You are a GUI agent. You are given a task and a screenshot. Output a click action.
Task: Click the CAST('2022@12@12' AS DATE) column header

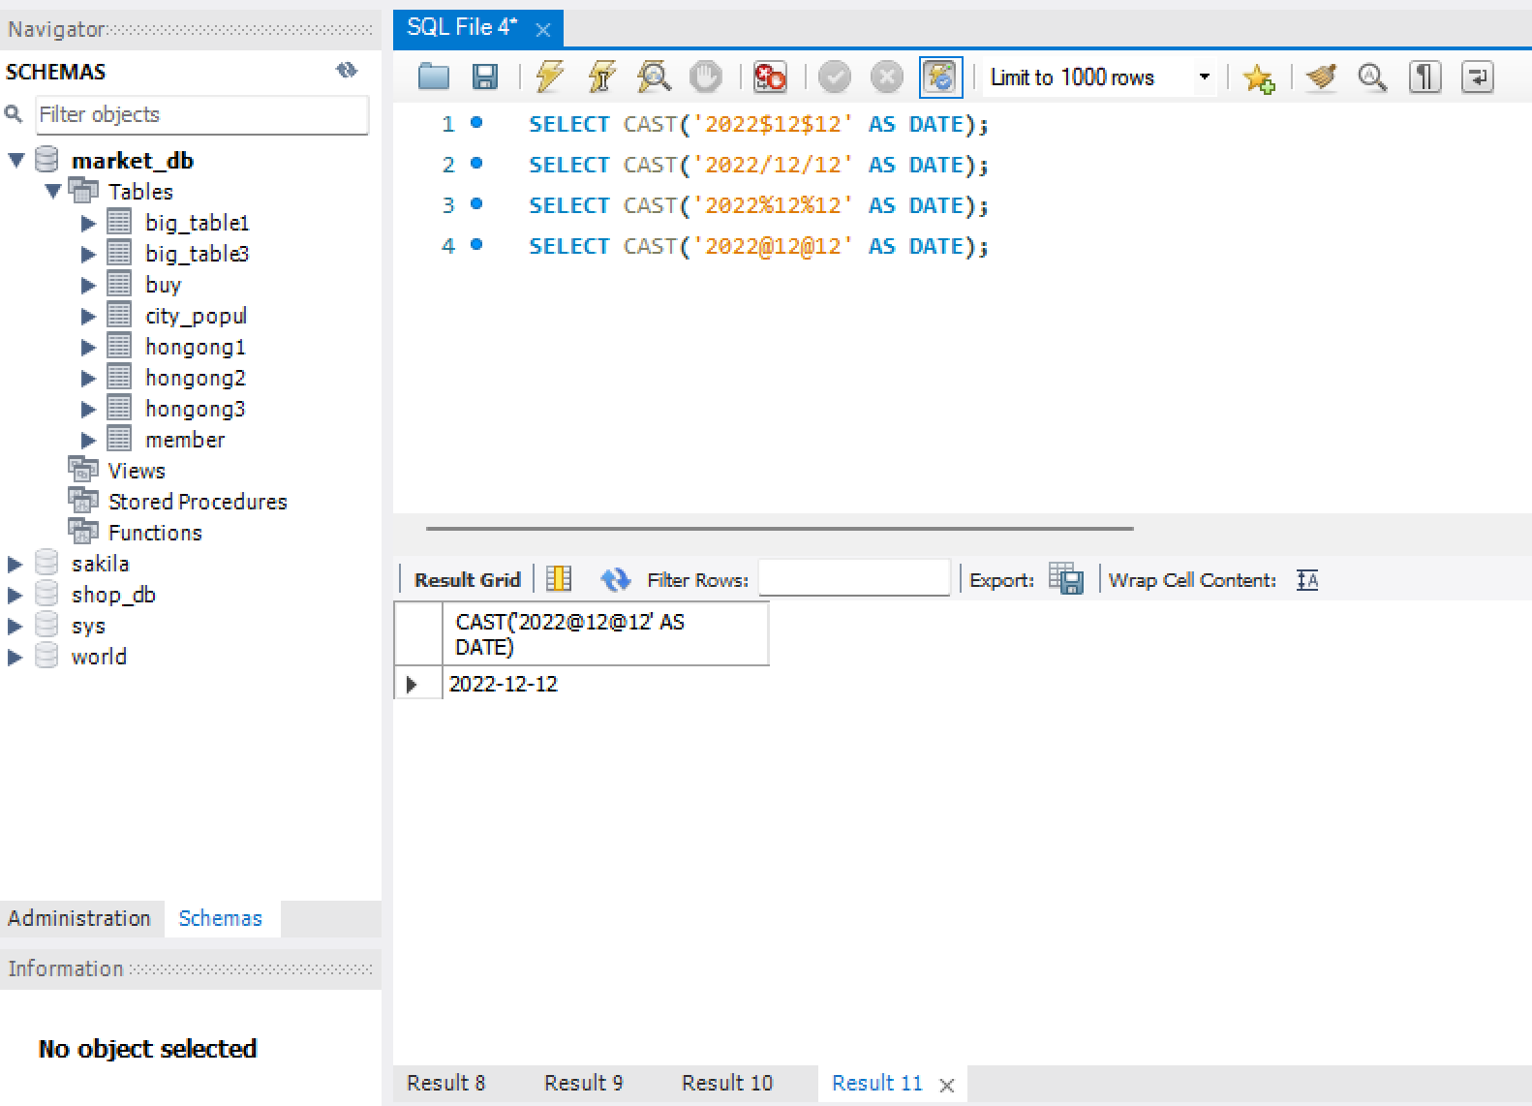[606, 634]
